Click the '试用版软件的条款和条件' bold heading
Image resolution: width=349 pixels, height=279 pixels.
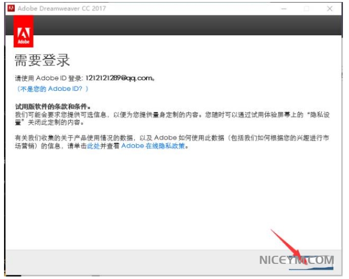(x=52, y=106)
